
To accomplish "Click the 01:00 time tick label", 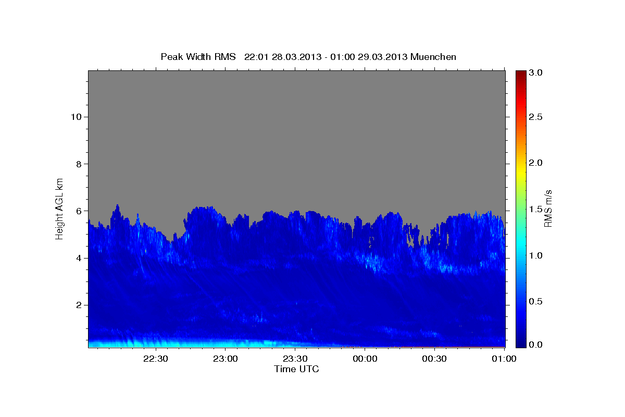I will 504,359.
